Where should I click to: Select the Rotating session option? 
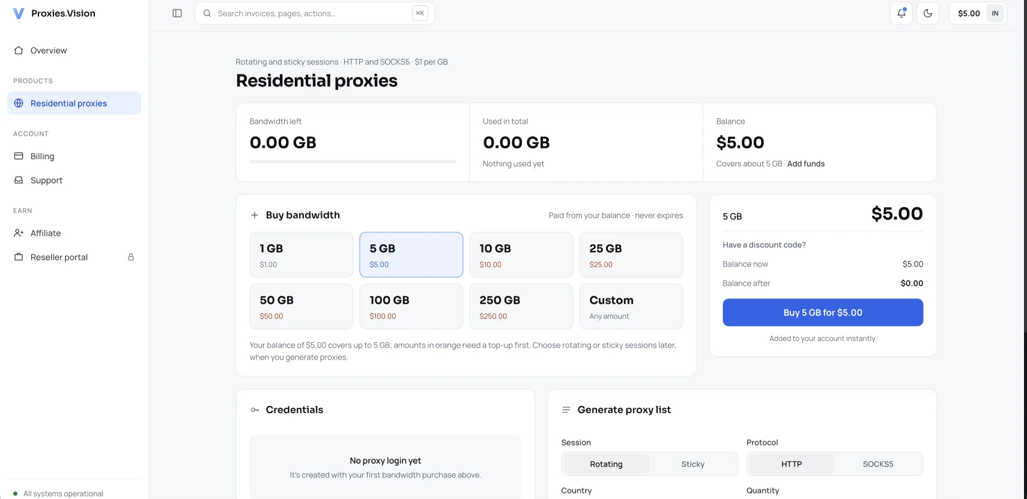606,464
